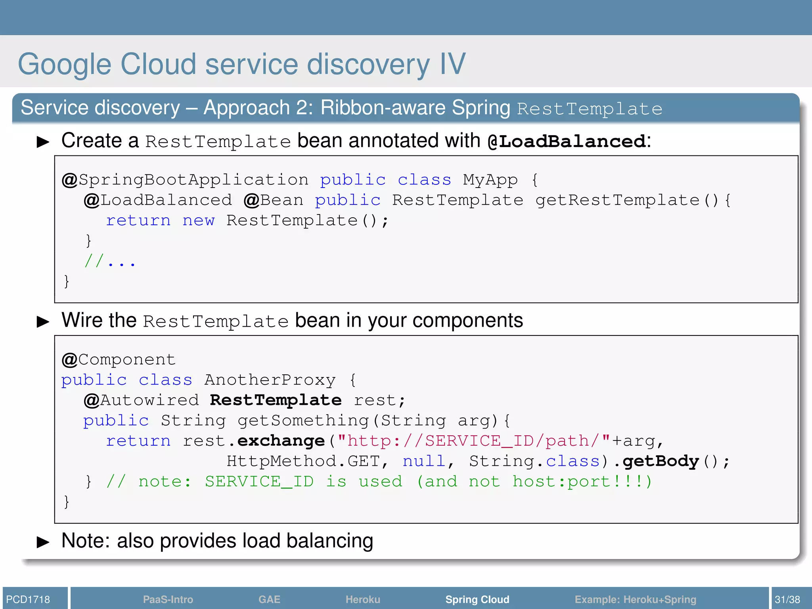Click the "http://SERVICE_ID/path/" string literal
This screenshot has height=609, width=812.
click(473, 441)
